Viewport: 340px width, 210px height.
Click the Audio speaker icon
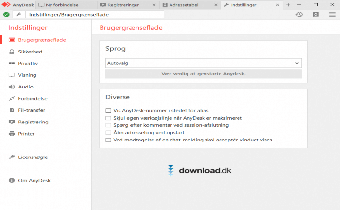click(12, 87)
